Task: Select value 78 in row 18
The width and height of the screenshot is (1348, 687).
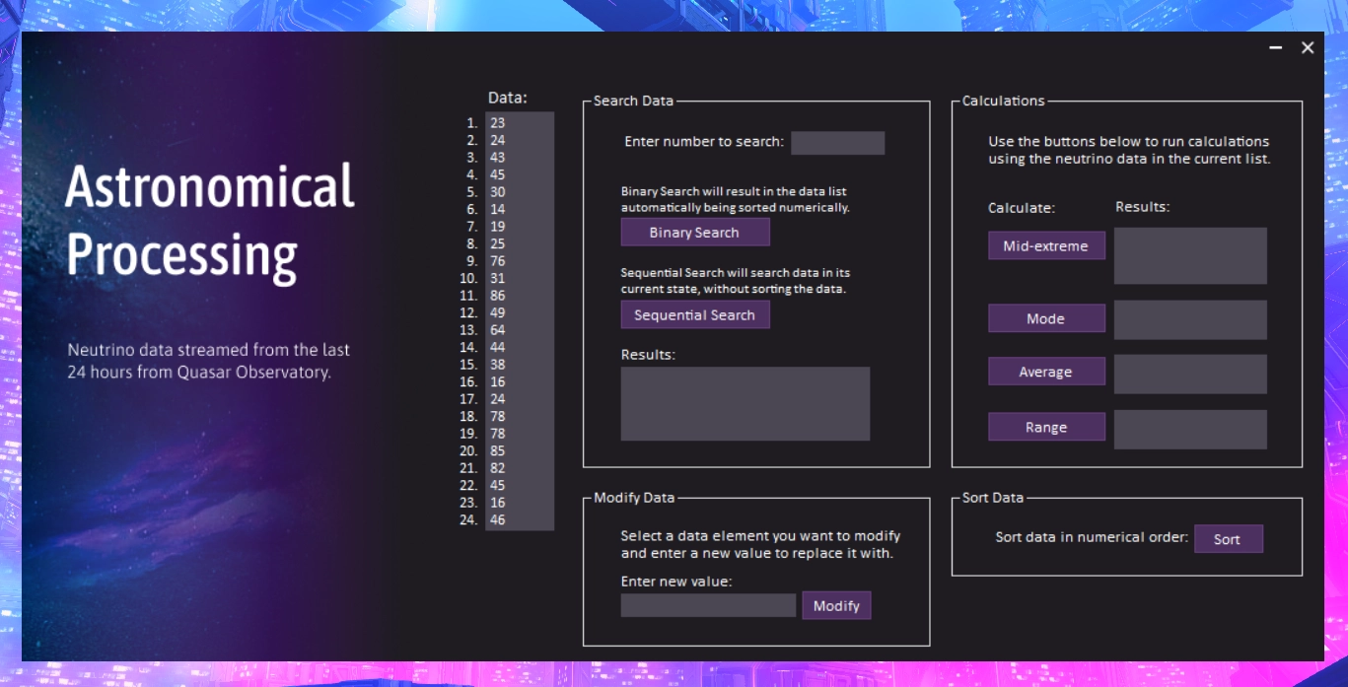Action: click(520, 416)
